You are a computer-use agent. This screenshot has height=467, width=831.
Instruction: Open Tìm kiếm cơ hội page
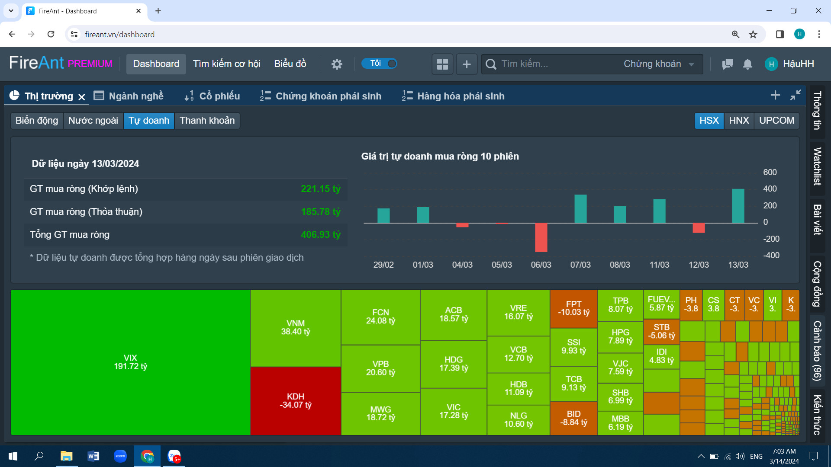coord(226,64)
